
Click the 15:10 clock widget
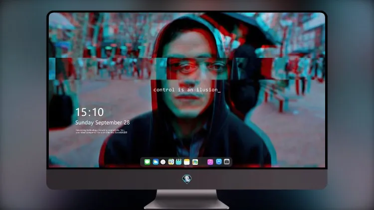coord(89,112)
